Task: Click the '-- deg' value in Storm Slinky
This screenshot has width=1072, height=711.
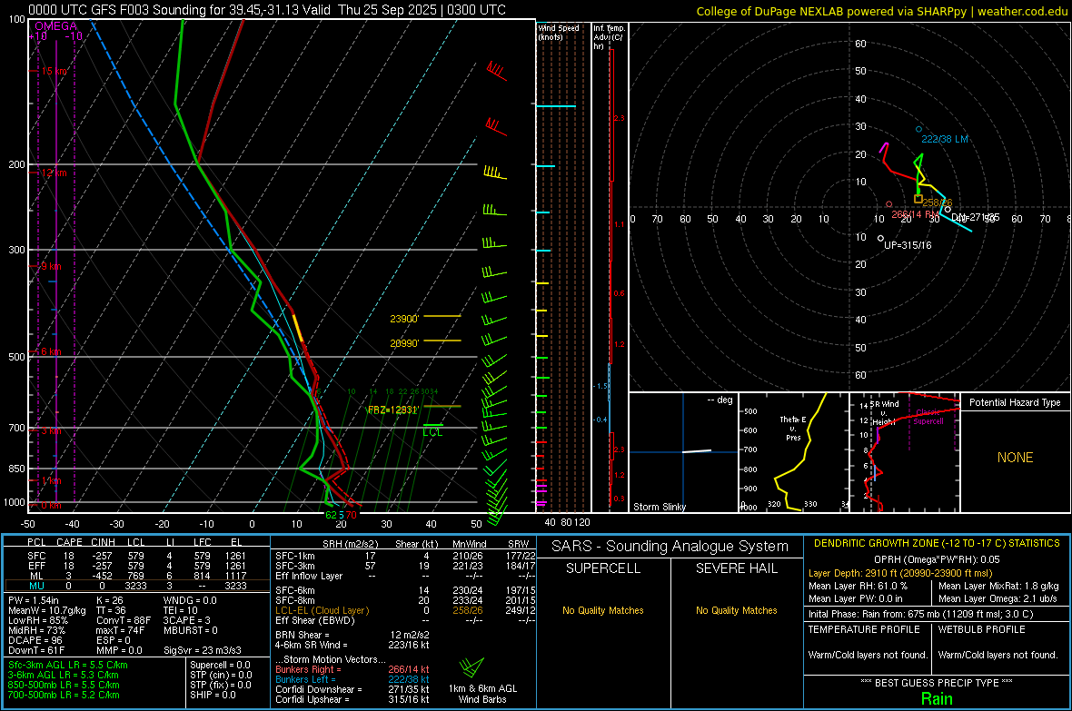Action: [720, 400]
